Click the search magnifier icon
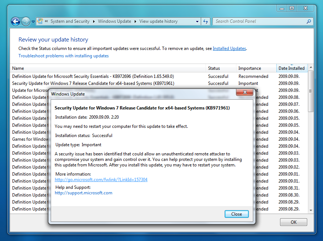 coord(309,21)
